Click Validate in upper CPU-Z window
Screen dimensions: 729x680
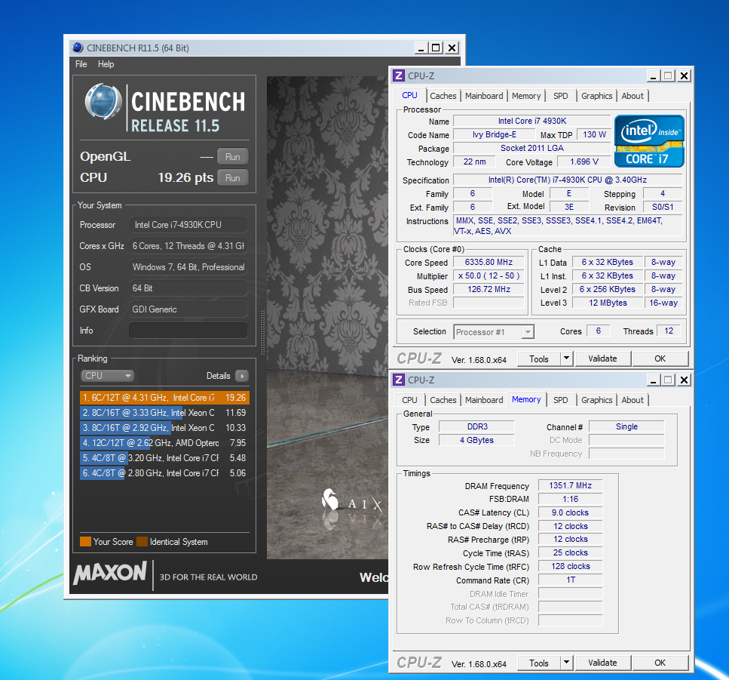pyautogui.click(x=602, y=358)
